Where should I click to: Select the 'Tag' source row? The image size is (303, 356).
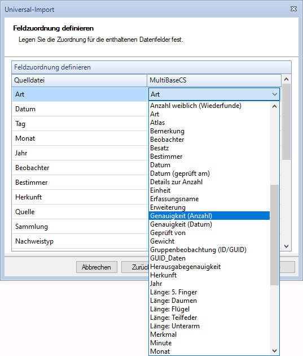(80, 124)
